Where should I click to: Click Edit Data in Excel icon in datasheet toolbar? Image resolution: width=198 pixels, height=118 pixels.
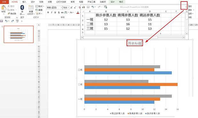106,7
